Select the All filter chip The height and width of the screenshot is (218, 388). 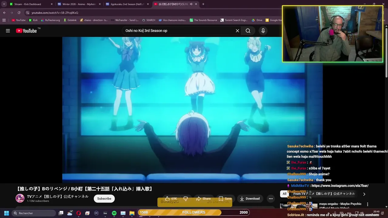(x=284, y=194)
